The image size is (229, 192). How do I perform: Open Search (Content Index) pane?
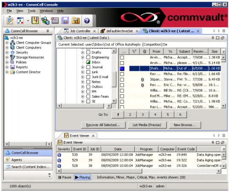coord(28,167)
